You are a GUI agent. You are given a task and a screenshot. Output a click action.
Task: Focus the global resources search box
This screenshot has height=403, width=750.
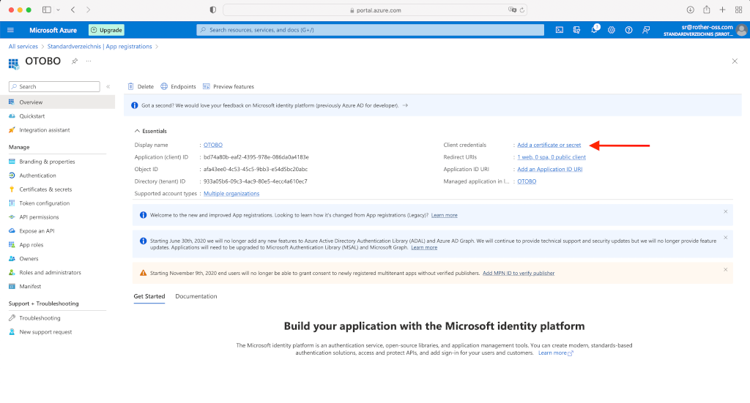tap(370, 29)
